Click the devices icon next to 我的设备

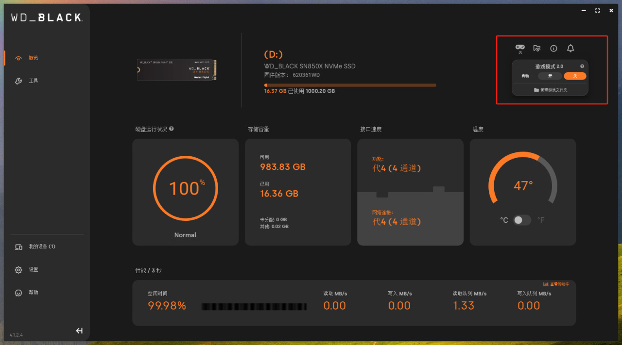18,247
